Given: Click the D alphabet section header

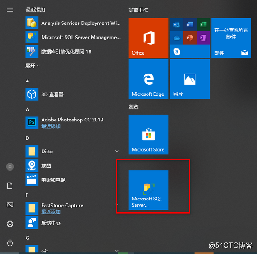Looking at the screenshot, I should pyautogui.click(x=27, y=138).
